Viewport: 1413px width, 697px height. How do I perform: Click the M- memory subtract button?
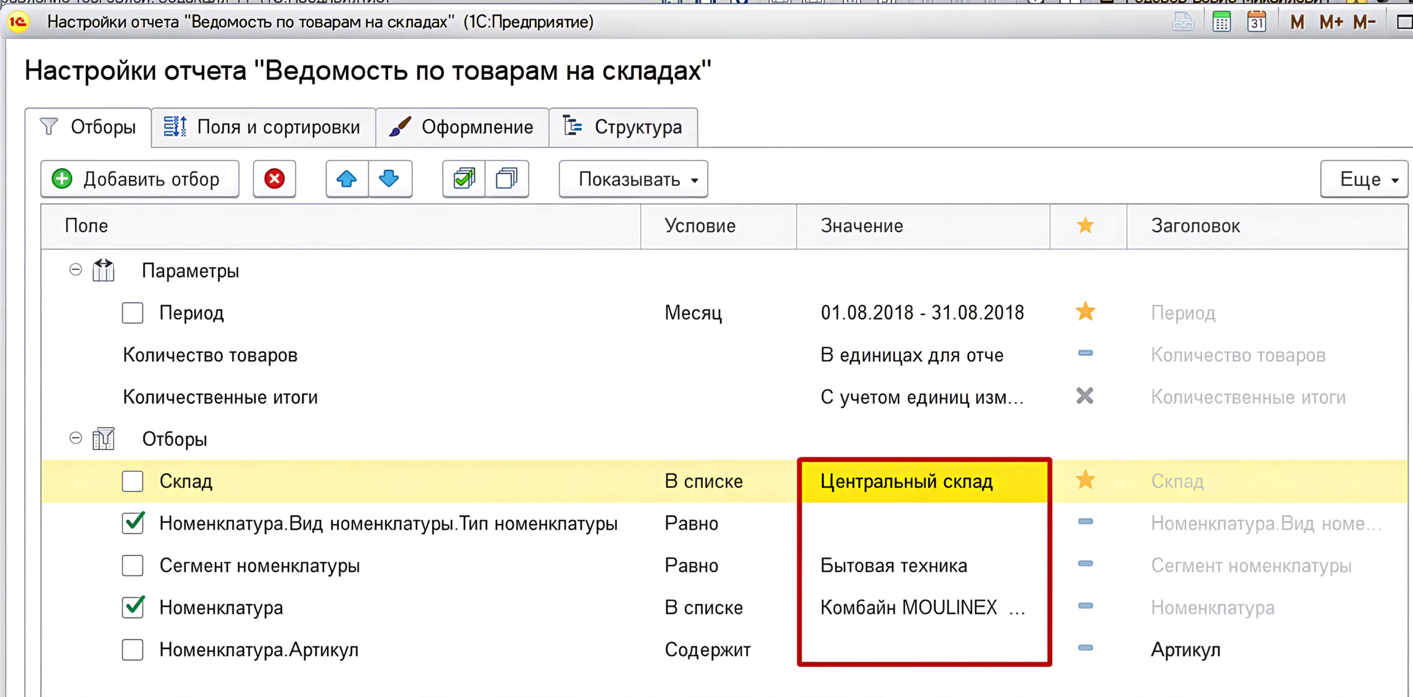[x=1364, y=22]
